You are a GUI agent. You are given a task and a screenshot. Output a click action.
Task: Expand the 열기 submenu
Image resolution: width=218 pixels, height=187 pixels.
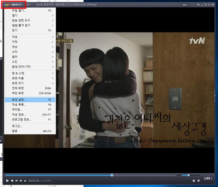30,16
